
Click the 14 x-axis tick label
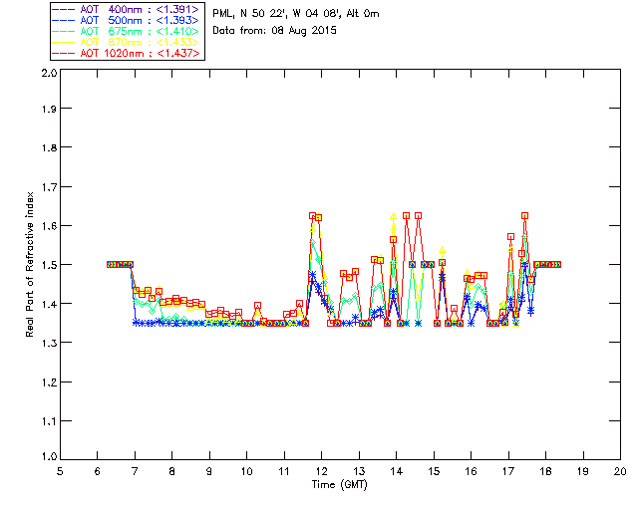(x=397, y=471)
